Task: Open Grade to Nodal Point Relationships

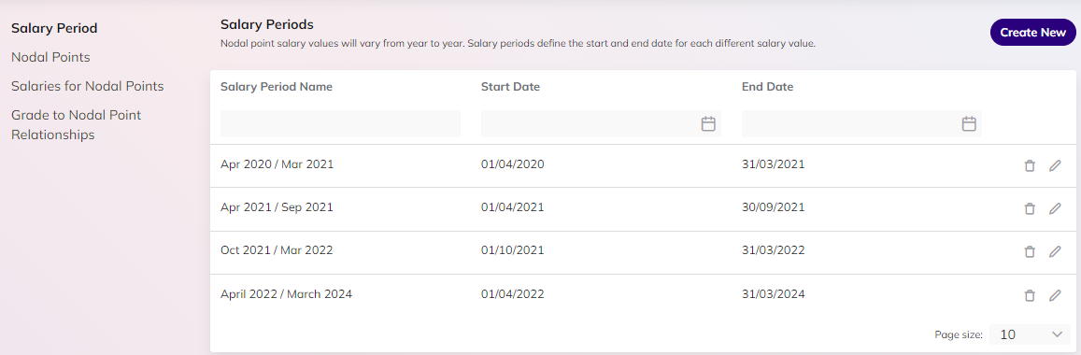Action: pos(76,125)
